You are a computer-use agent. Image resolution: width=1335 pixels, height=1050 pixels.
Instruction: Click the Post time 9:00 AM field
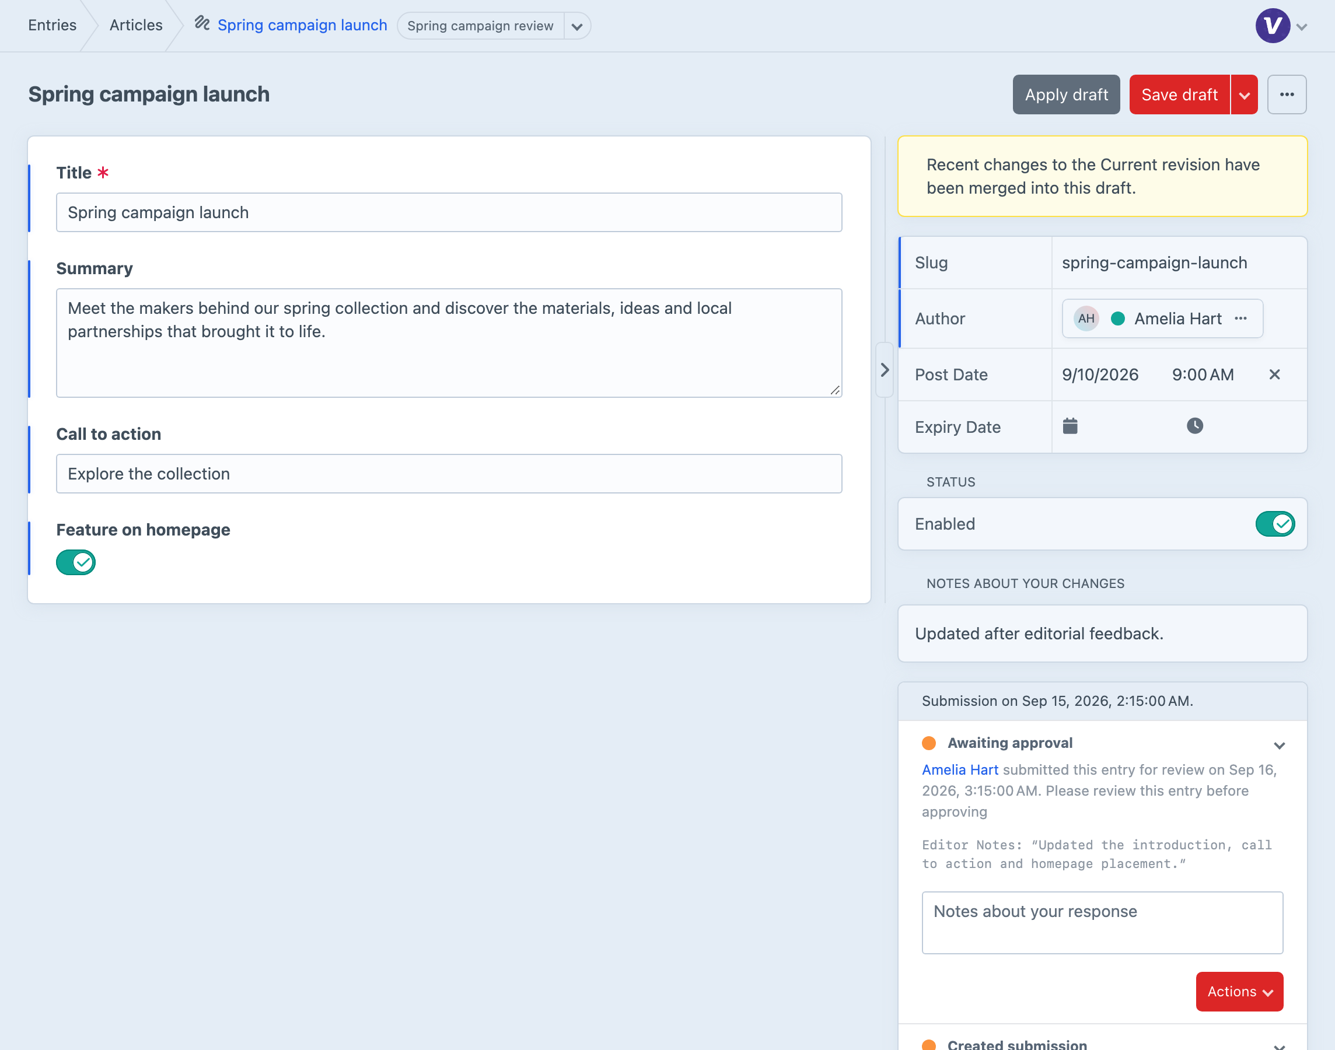(1203, 374)
